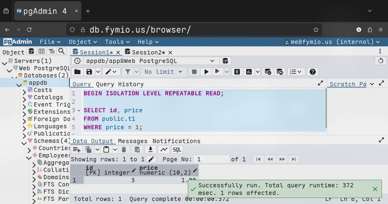Click the Add row icon
The height and width of the screenshot is (204, 388).
(77, 150)
